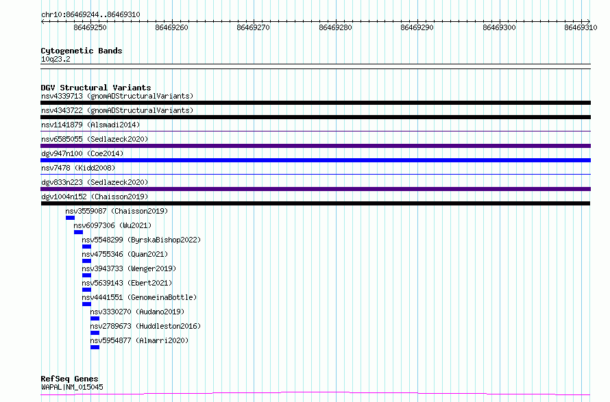Click nsv3330270 (Audano2019) label
This screenshot has width=610, height=402.
137,312
